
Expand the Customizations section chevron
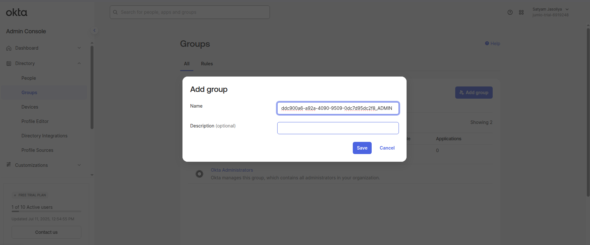tap(79, 165)
